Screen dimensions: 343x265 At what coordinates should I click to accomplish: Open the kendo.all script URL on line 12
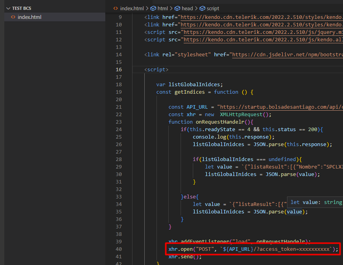[263, 39]
